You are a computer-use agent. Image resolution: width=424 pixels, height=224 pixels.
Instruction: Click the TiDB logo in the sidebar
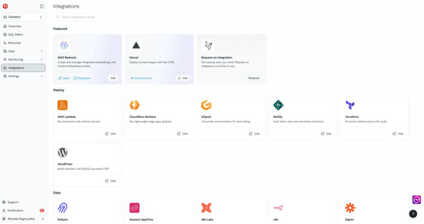coord(5,6)
